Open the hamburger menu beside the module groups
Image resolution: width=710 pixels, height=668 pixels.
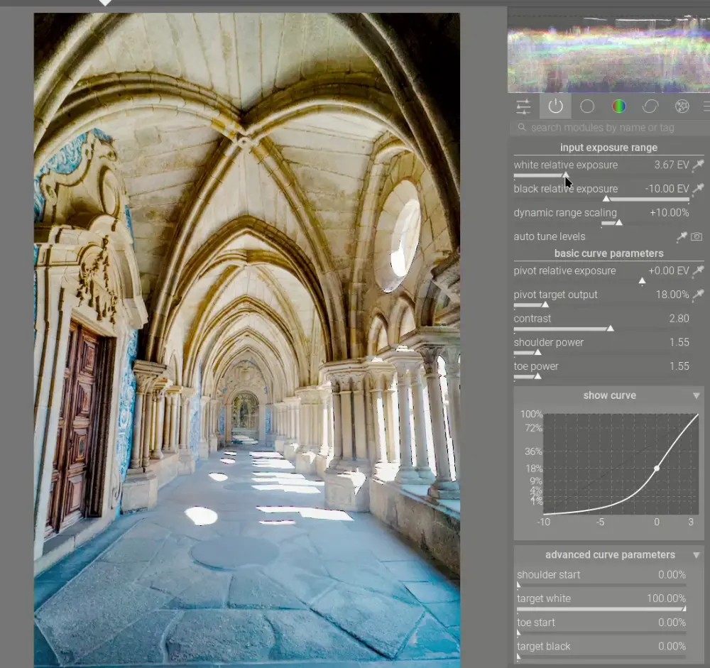point(705,106)
